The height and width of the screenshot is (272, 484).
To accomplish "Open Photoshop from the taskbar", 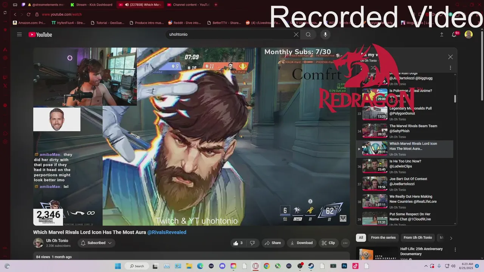I will [344, 266].
